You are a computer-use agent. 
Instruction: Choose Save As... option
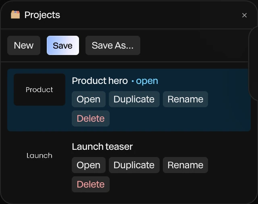pyautogui.click(x=113, y=45)
